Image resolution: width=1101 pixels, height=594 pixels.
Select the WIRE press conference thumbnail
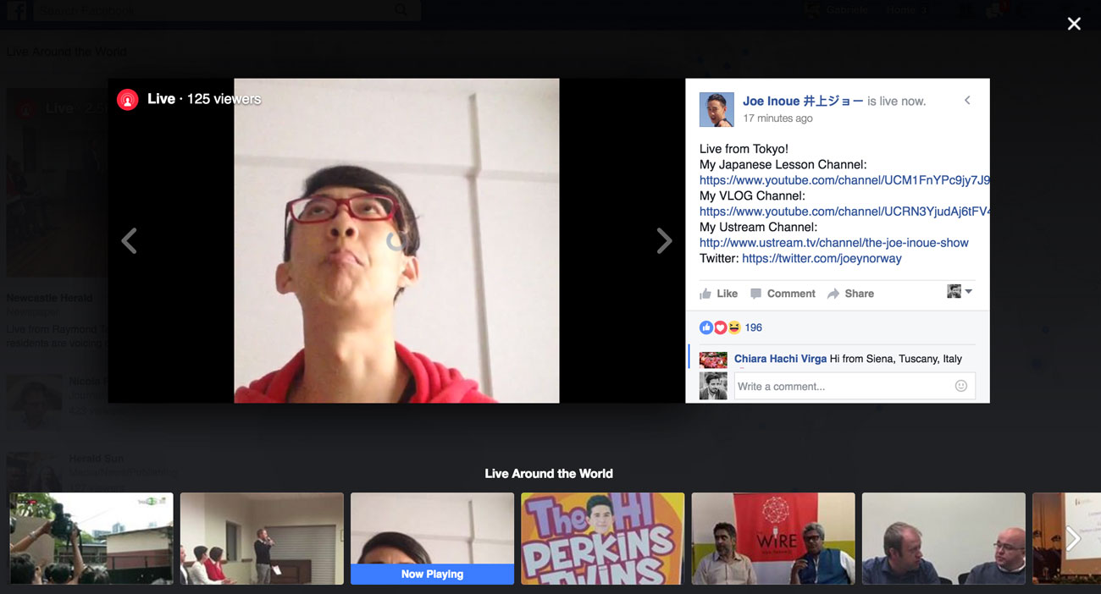click(772, 538)
